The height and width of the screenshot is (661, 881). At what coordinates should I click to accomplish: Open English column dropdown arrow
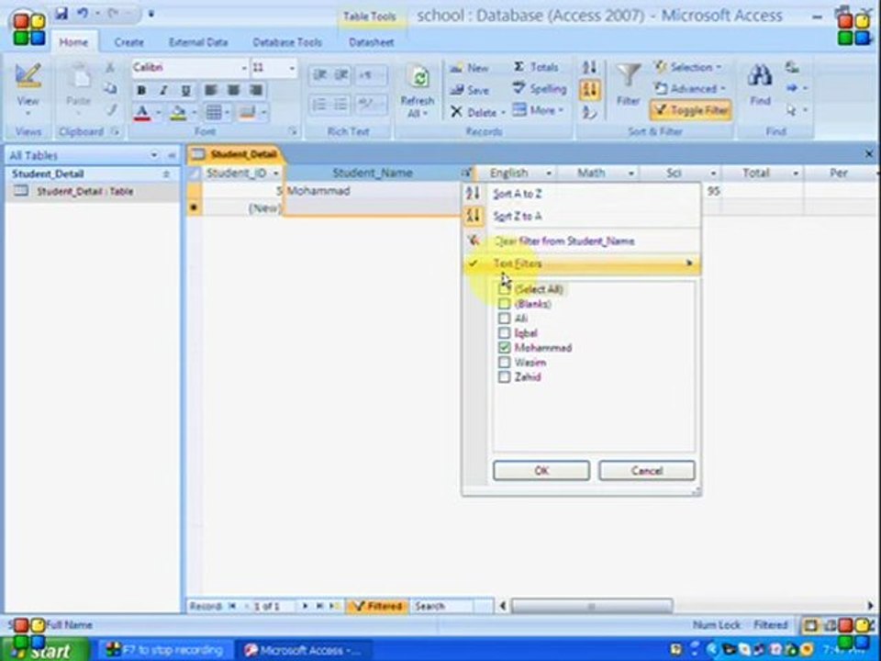tap(549, 174)
